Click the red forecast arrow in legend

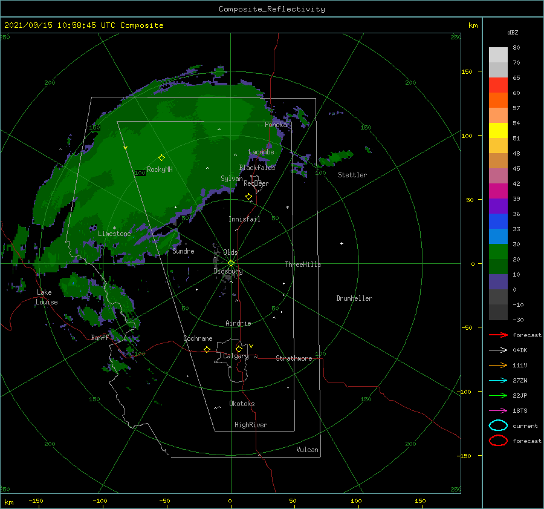[498, 335]
